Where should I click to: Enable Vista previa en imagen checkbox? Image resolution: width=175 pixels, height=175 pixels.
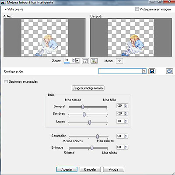coord(137,9)
